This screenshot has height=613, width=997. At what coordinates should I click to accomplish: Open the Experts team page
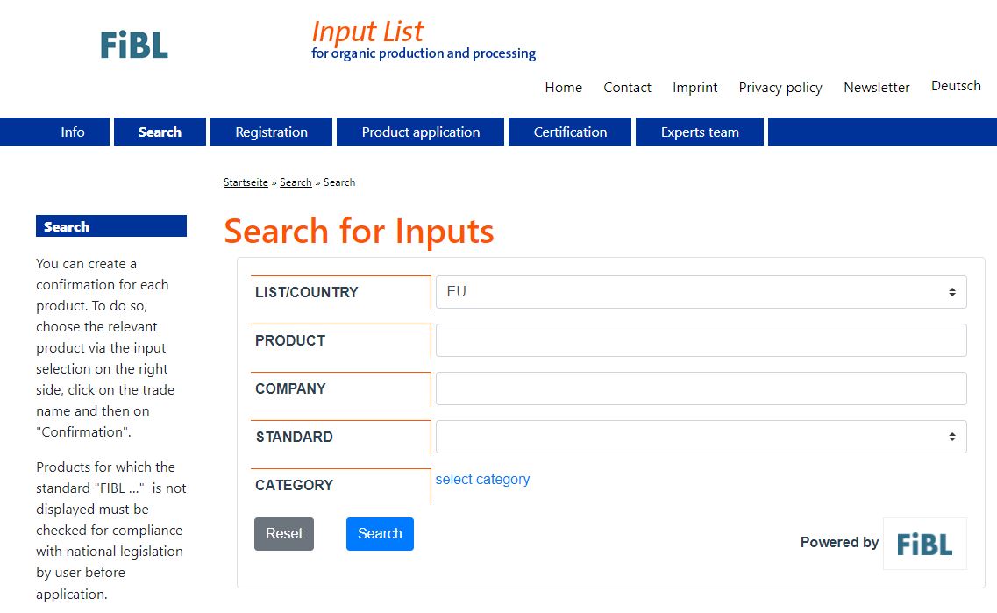click(x=700, y=132)
